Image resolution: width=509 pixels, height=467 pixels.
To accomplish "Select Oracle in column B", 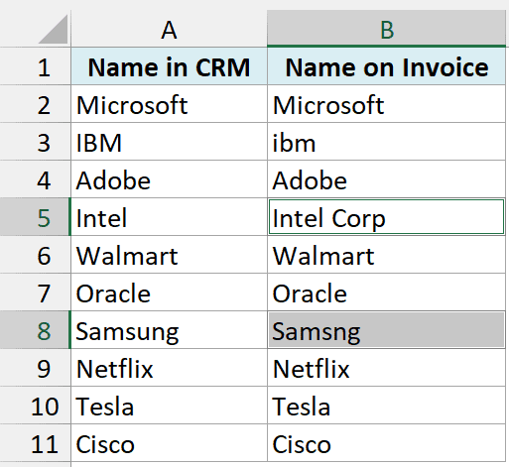I will [x=386, y=292].
